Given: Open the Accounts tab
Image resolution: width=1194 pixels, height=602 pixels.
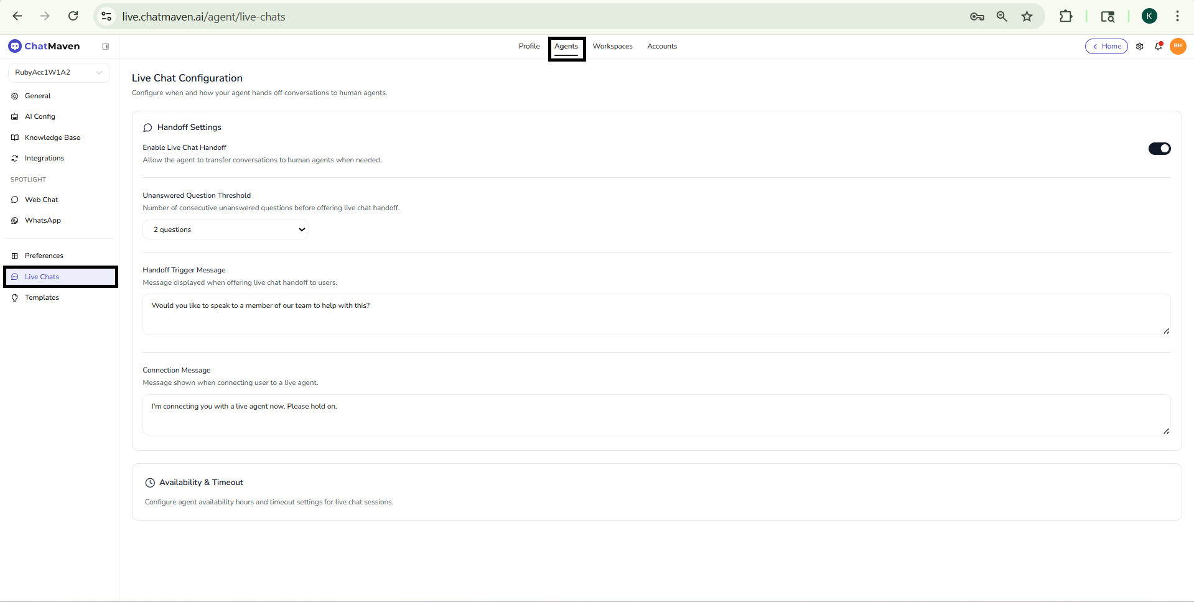Looking at the screenshot, I should pos(662,46).
